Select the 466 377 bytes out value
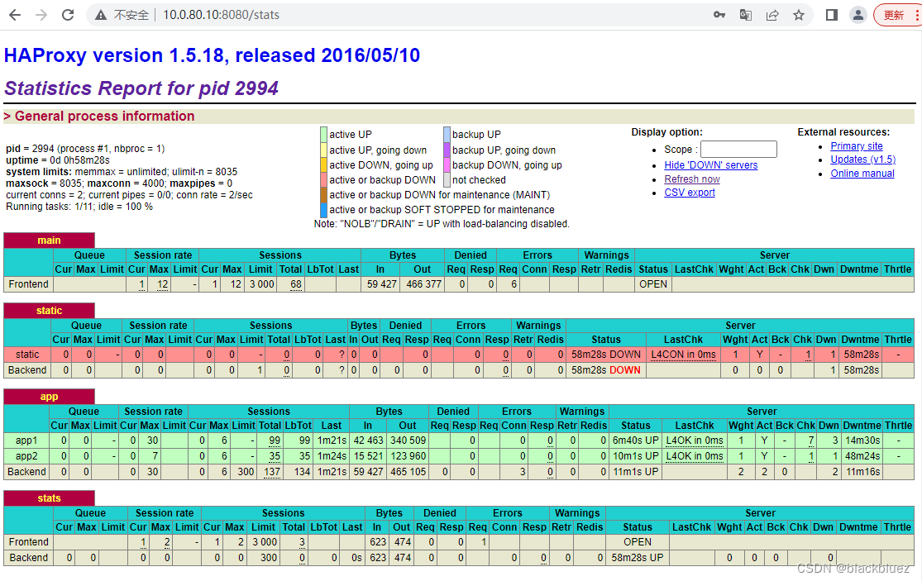The width and height of the screenshot is (922, 581). pyautogui.click(x=423, y=284)
